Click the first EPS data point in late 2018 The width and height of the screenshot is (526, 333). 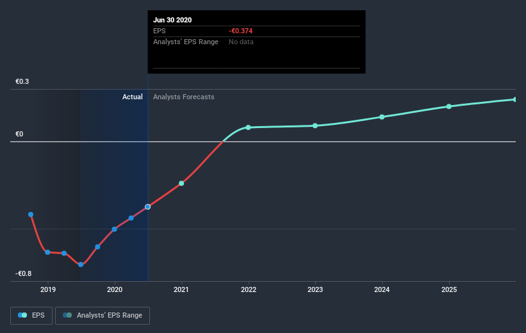tap(31, 215)
